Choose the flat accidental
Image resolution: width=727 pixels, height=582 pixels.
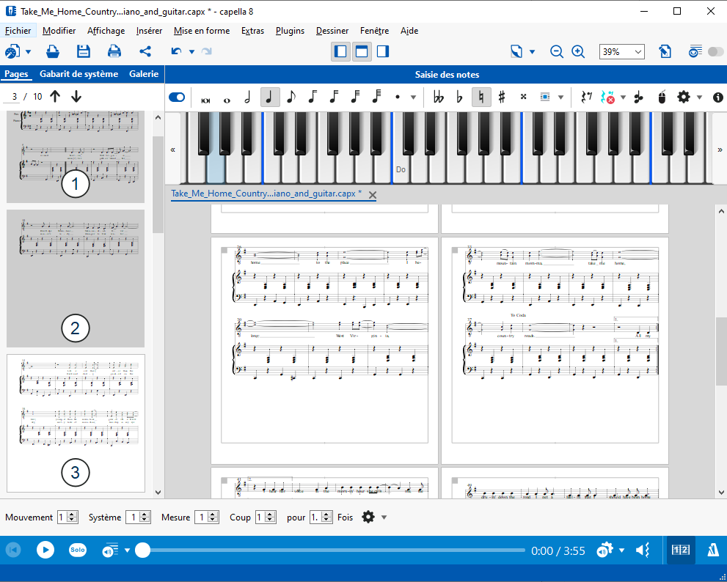coord(459,97)
